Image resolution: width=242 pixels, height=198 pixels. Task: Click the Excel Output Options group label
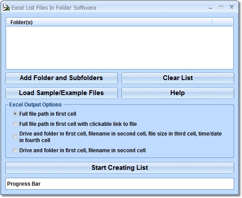tap(35, 105)
